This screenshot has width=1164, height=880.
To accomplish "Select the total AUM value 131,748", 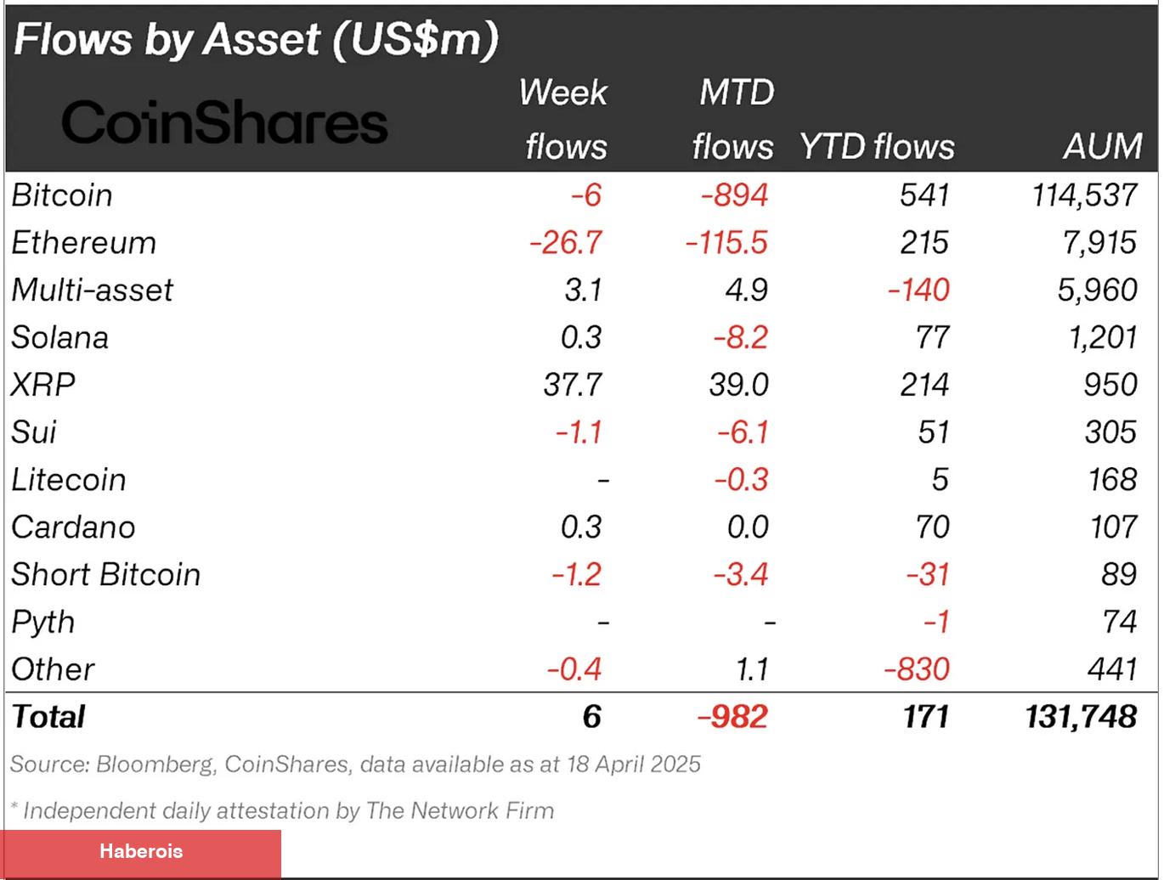I will coord(1081,717).
